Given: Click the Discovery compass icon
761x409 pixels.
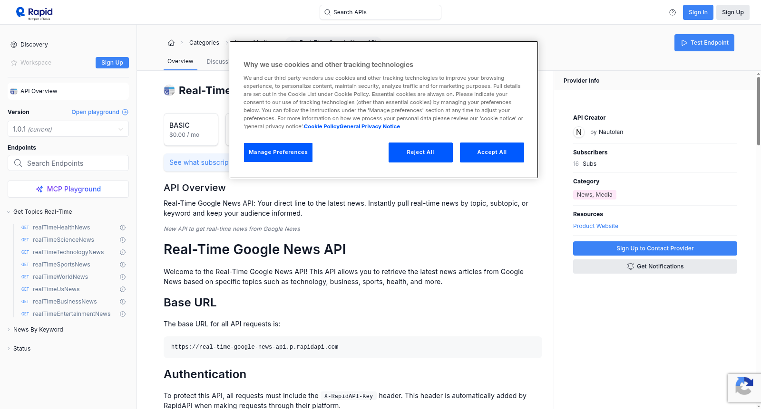Looking at the screenshot, I should (14, 45).
